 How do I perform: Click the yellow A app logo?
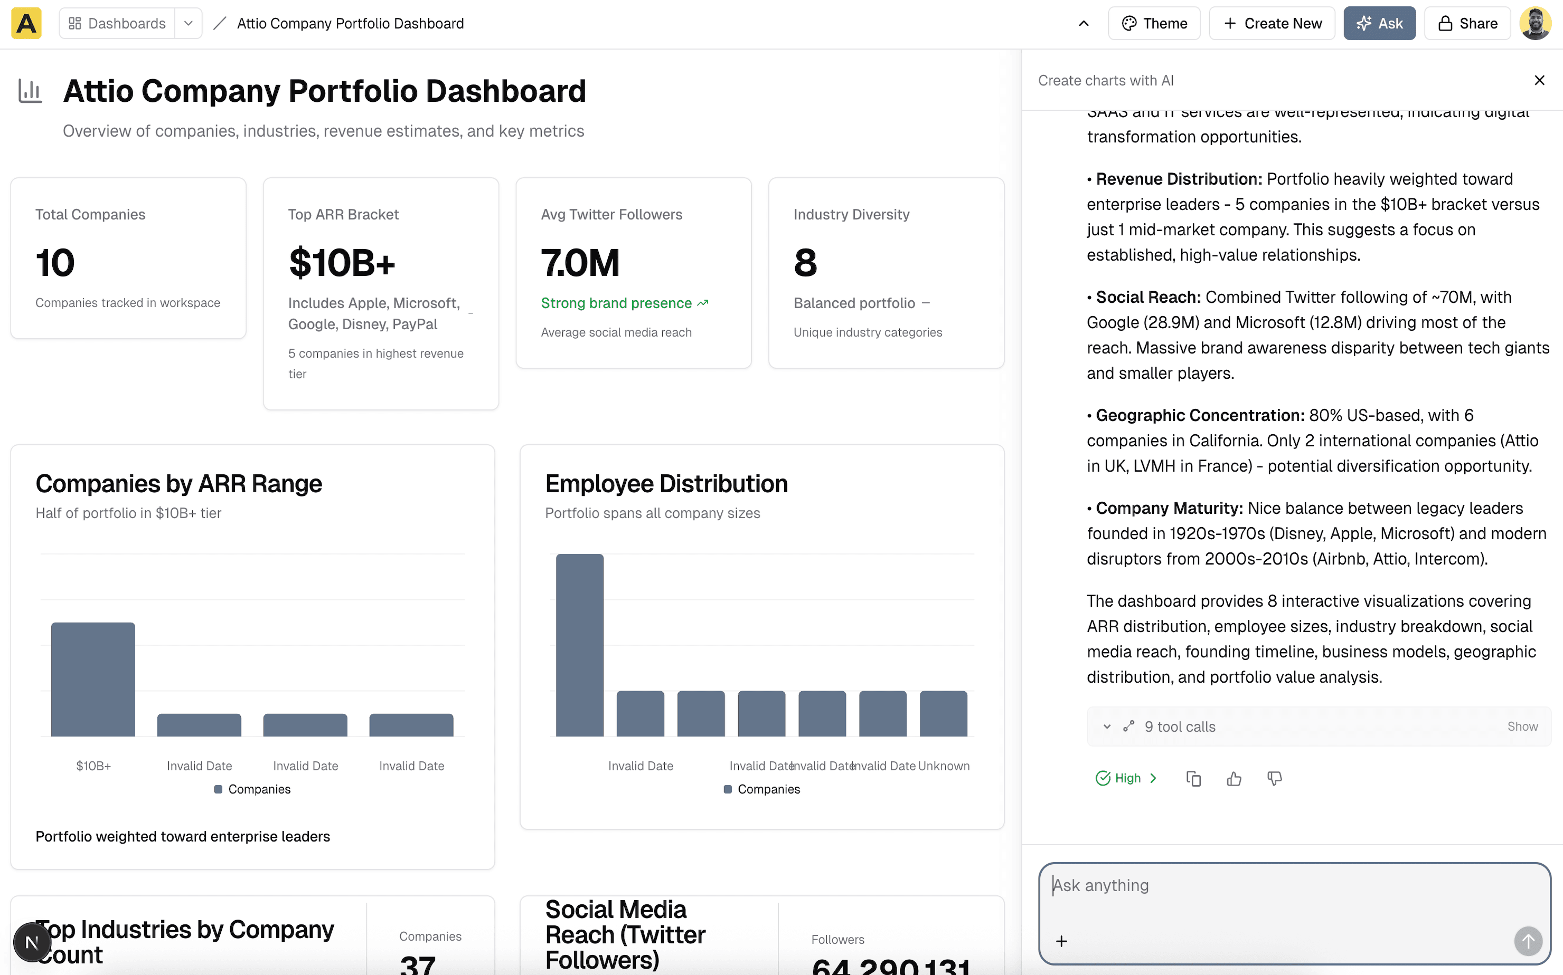click(26, 23)
